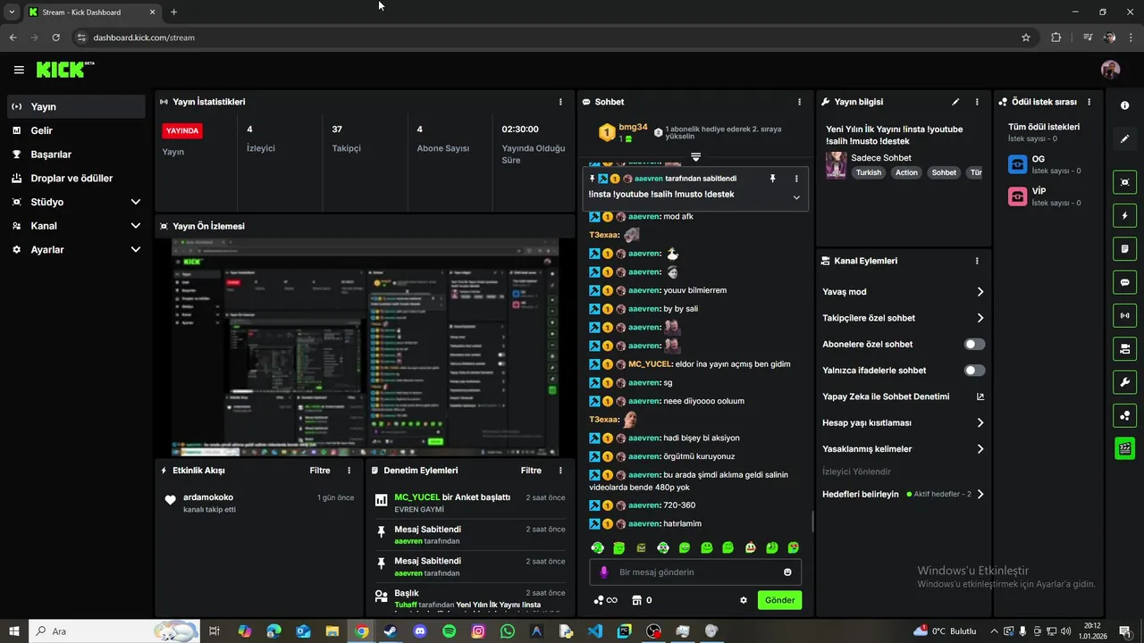
Task: Open Kanal Eylemleri three-dot menu
Action: 977,261
